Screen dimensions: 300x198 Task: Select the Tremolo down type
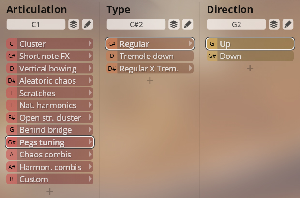(150, 56)
